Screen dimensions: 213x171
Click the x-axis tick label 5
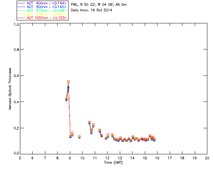[x=20, y=158]
